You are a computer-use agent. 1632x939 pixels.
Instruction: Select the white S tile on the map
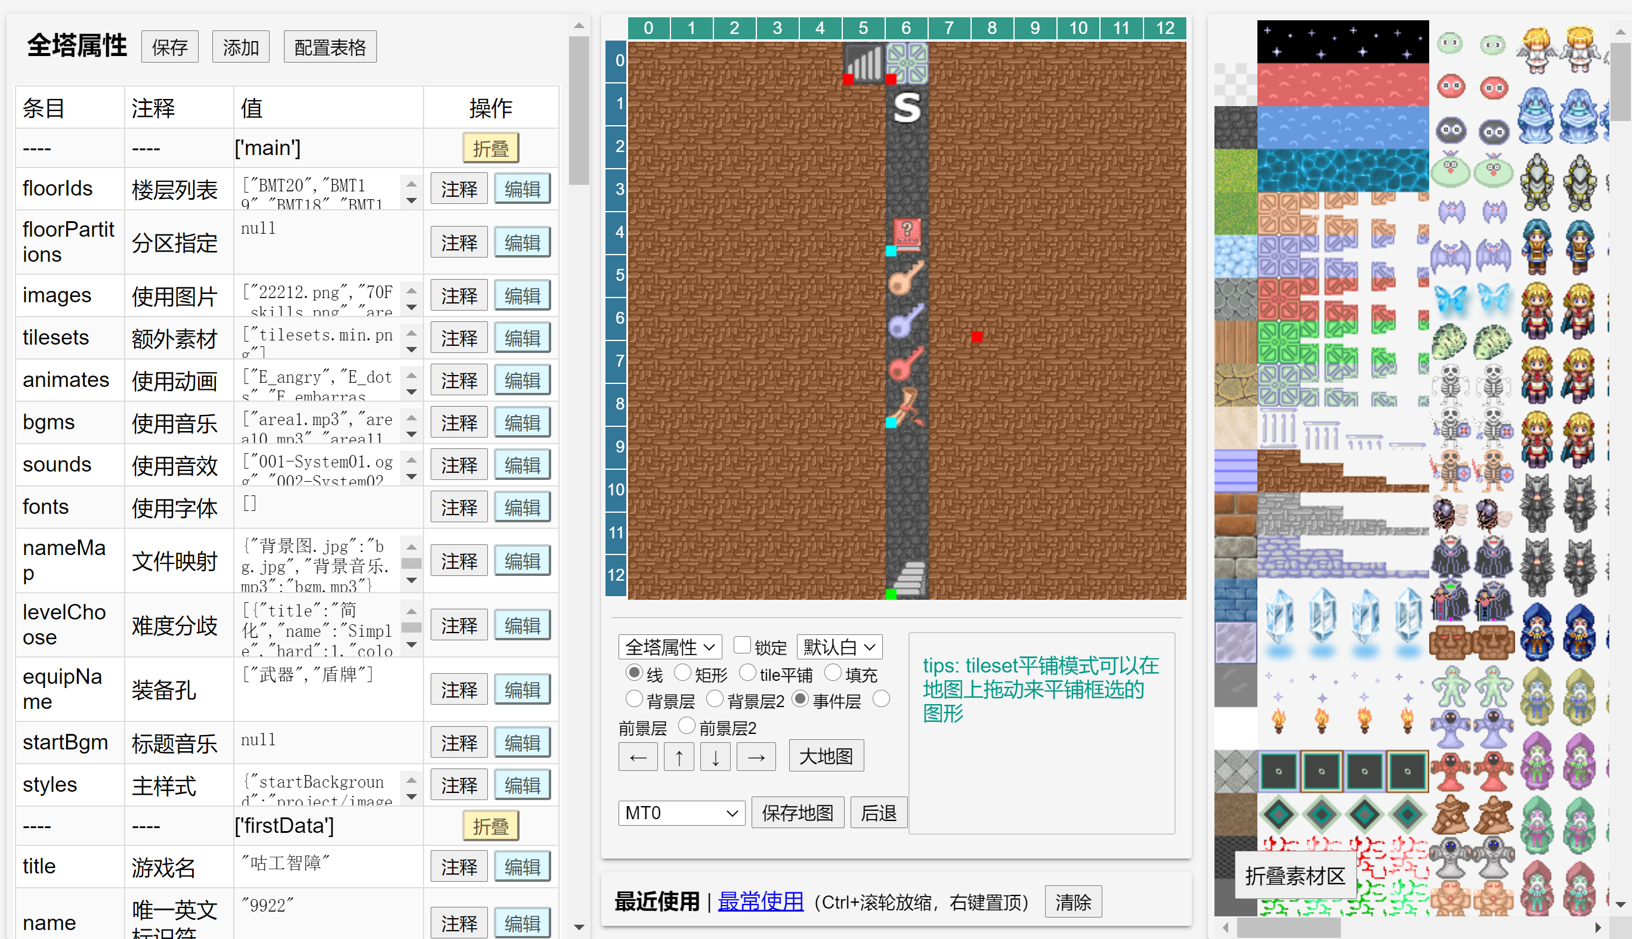(906, 106)
